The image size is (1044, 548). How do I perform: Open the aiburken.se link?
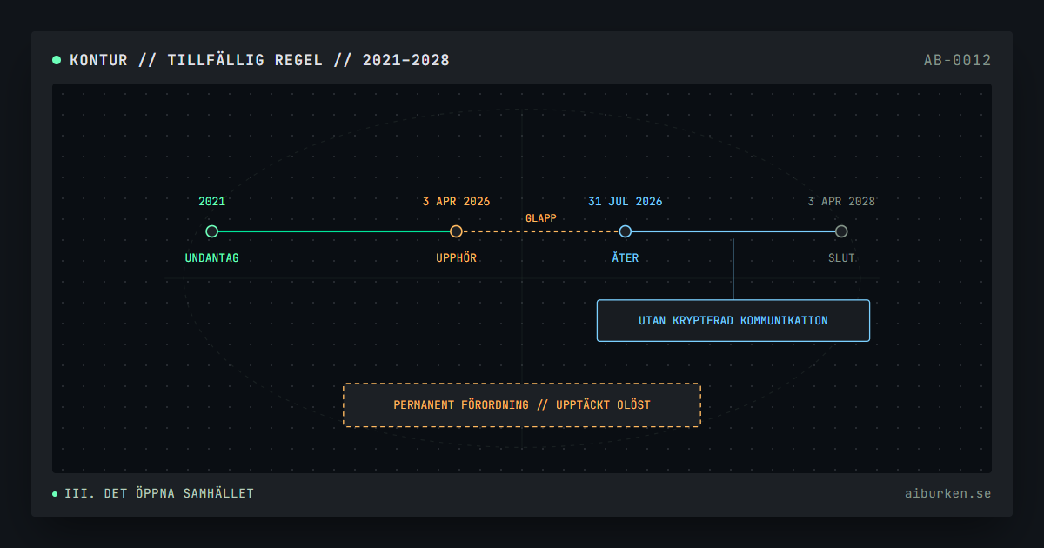coord(947,494)
